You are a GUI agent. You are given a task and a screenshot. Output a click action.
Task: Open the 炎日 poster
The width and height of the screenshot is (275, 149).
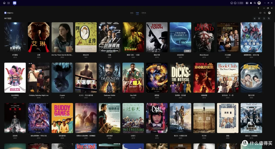pyautogui.click(x=204, y=118)
